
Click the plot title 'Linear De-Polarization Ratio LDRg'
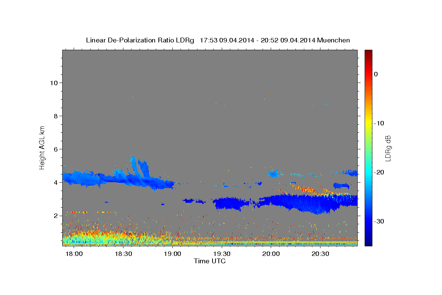click(140, 40)
